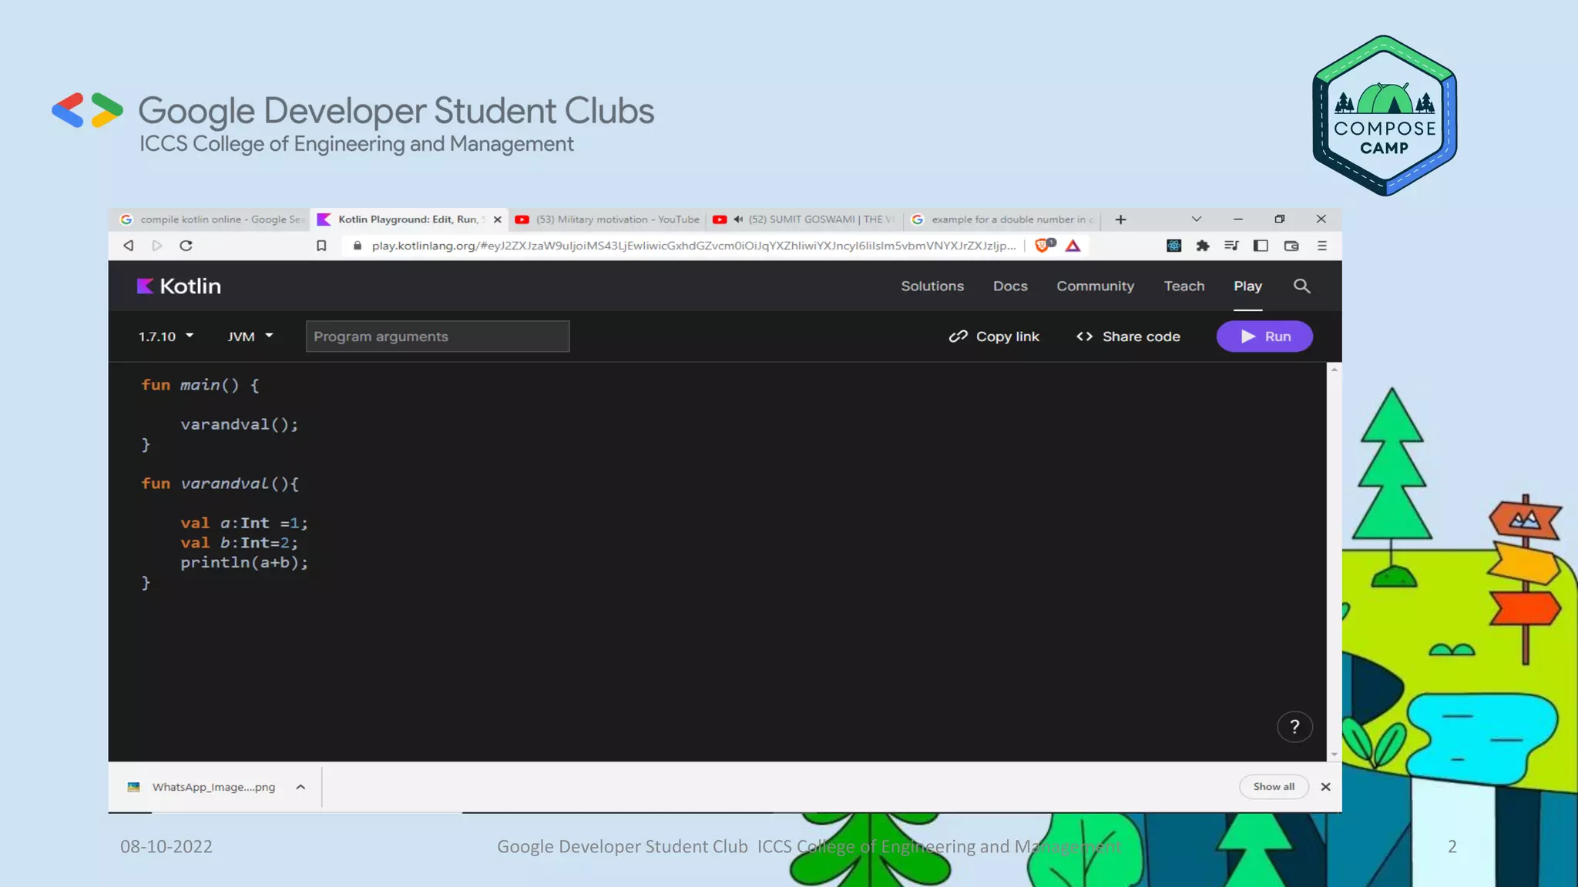
Task: Click the Copy link button
Action: [994, 336]
